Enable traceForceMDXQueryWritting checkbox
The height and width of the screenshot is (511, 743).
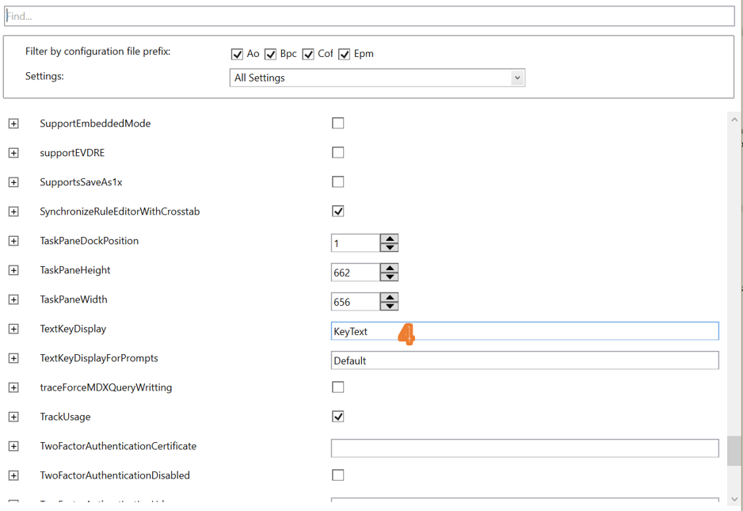coord(338,387)
